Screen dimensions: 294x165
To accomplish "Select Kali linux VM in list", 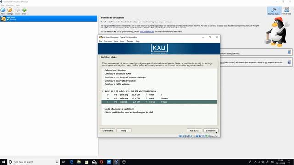I will tap(49, 18).
